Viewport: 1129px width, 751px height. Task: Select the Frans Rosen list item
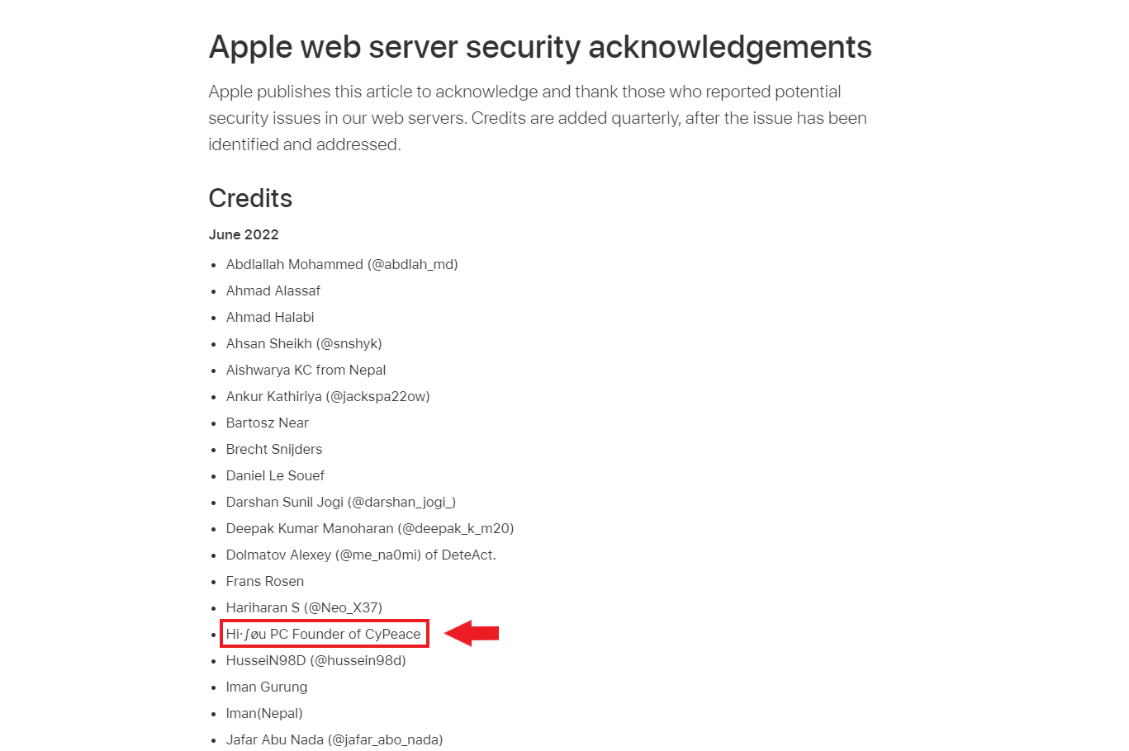tap(265, 581)
